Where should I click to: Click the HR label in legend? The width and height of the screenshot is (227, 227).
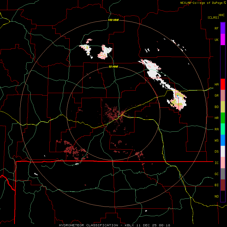[x=216, y=118]
